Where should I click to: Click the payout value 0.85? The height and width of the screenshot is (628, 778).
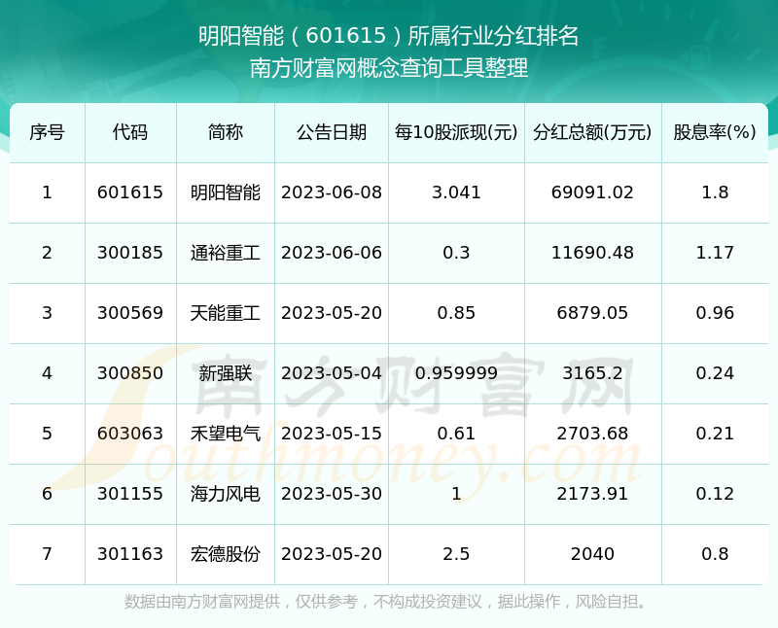coord(456,313)
